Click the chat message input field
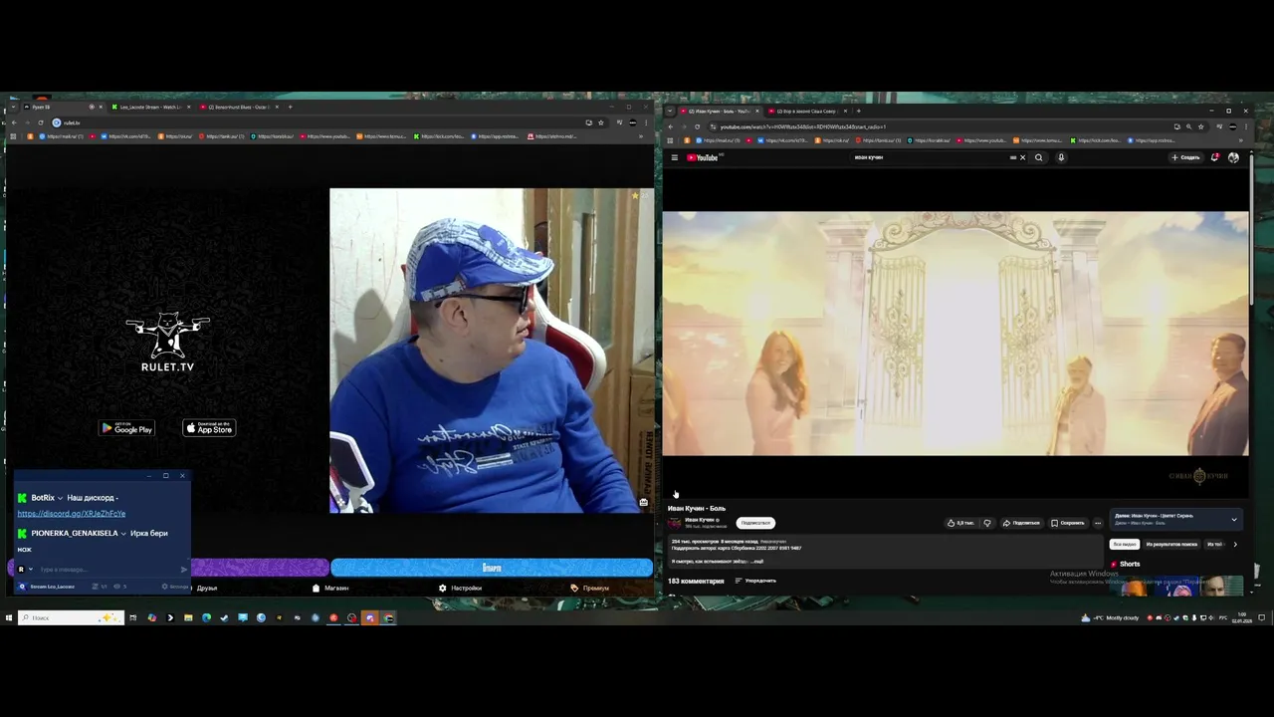The width and height of the screenshot is (1274, 717). 107,570
